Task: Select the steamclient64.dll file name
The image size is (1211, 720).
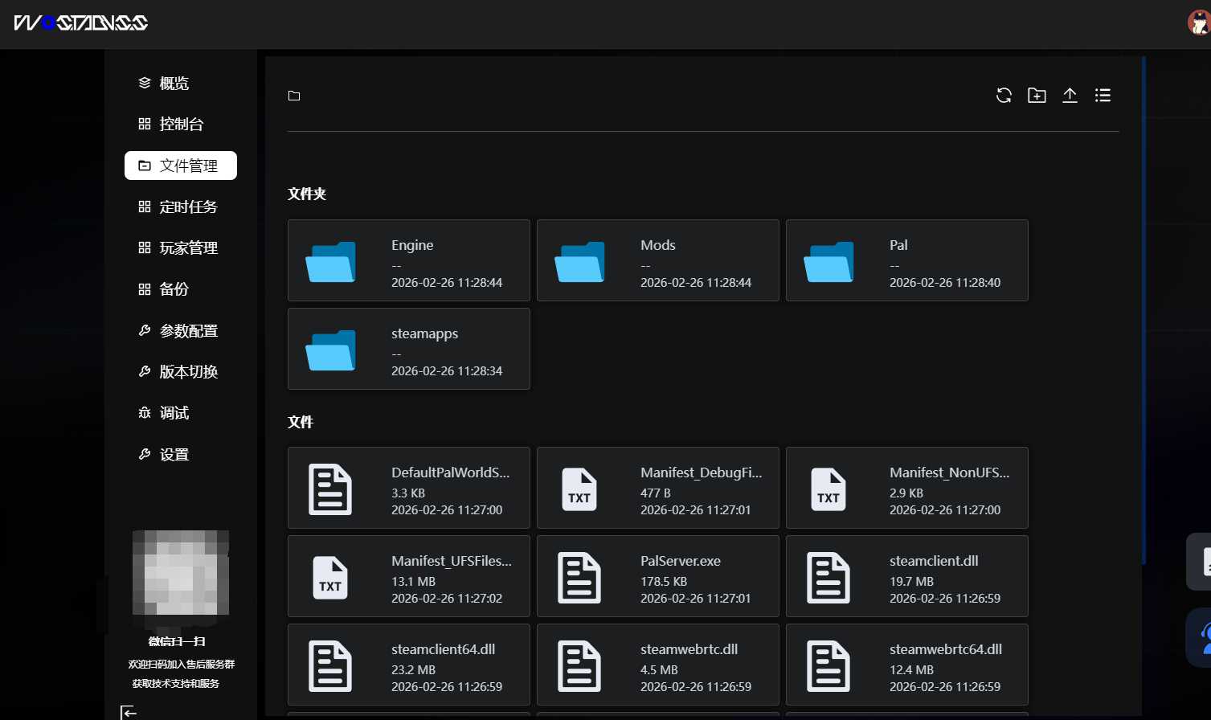Action: coord(443,649)
